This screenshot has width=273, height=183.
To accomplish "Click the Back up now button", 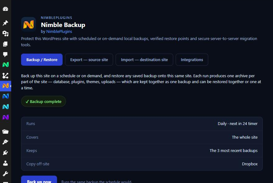I will point(39,179).
